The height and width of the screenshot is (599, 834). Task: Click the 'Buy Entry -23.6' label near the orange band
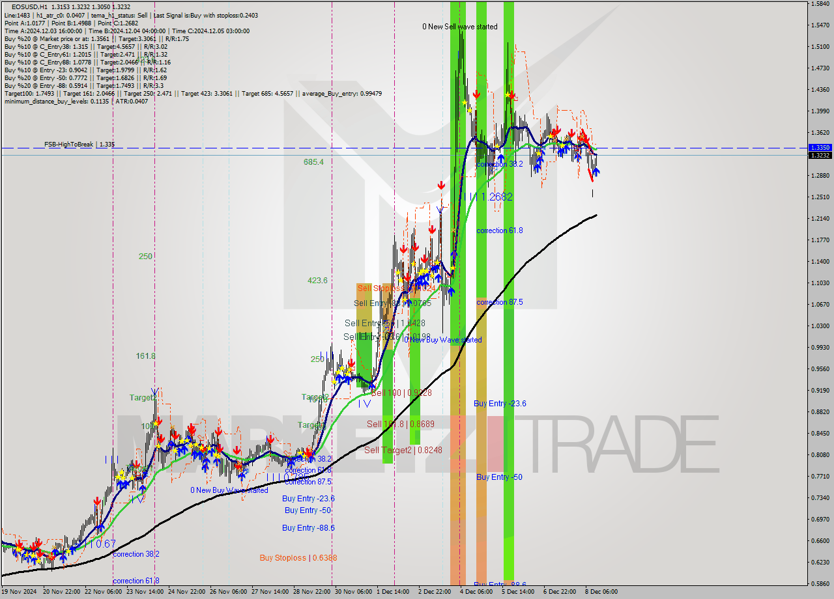500,404
